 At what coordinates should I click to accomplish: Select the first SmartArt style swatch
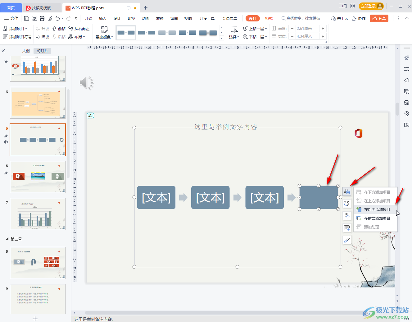point(126,33)
